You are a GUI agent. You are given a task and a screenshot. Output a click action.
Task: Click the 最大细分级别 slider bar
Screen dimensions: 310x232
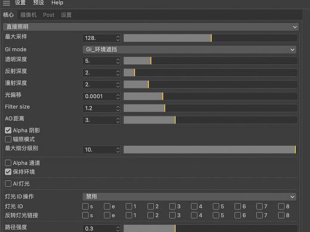(210, 149)
